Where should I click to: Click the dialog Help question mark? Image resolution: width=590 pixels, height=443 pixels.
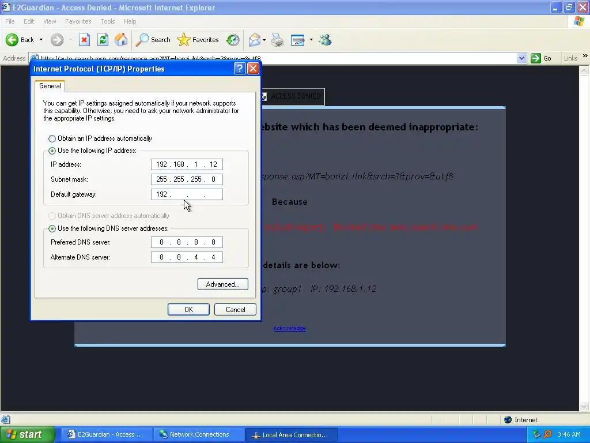pos(240,69)
